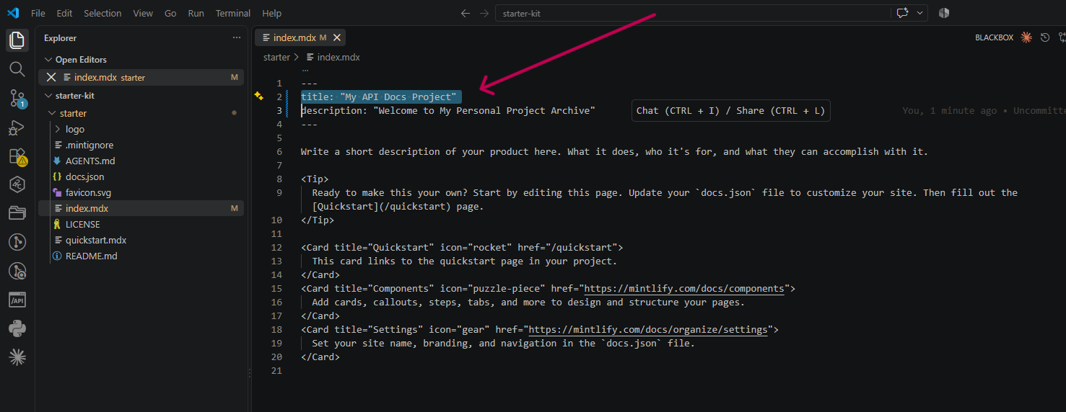Click the BLACKBOX button in the editor toolbar
Screen dimensions: 1066x412
click(x=994, y=37)
